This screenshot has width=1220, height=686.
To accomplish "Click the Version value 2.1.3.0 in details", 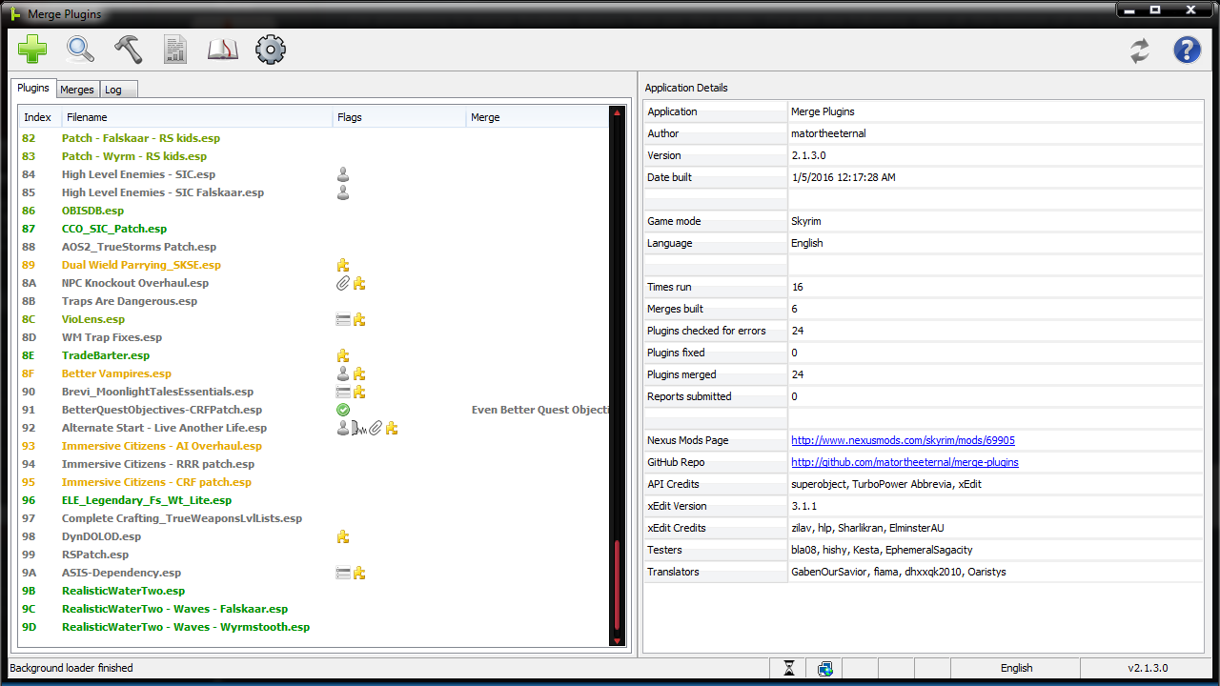I will pyautogui.click(x=808, y=155).
